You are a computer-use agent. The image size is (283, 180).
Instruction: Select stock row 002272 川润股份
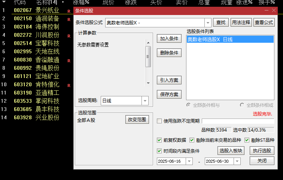(x=37, y=35)
